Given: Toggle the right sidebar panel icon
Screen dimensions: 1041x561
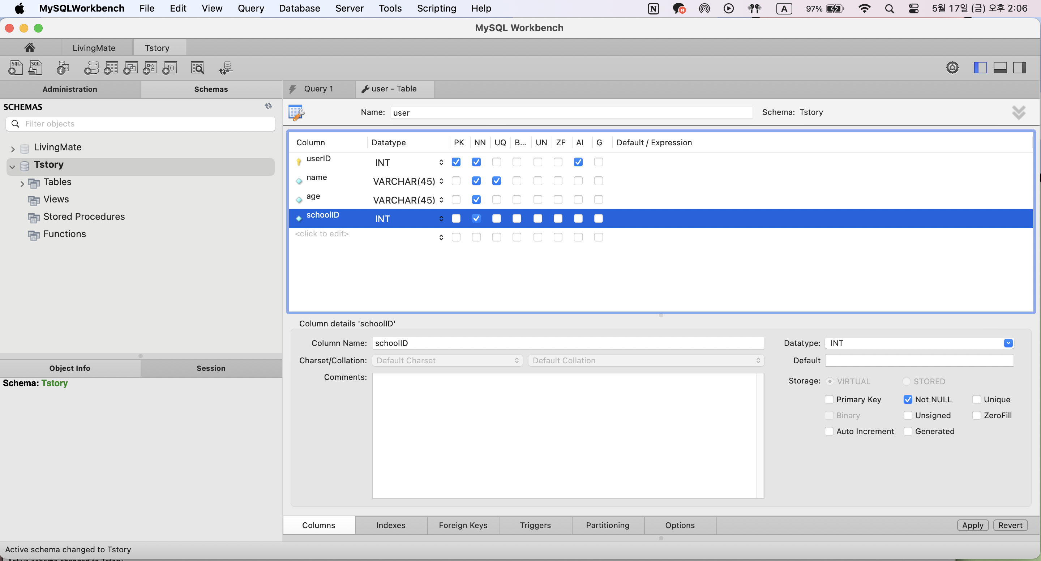Looking at the screenshot, I should (1020, 68).
